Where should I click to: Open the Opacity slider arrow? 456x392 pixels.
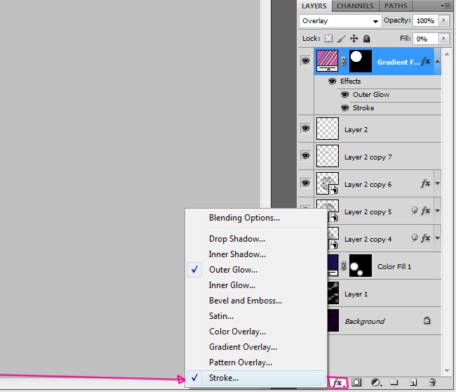coord(443,21)
